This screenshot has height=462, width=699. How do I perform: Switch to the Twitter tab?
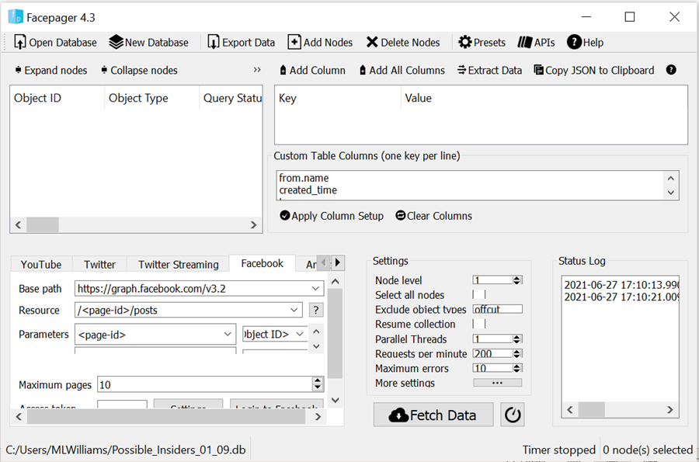point(99,264)
